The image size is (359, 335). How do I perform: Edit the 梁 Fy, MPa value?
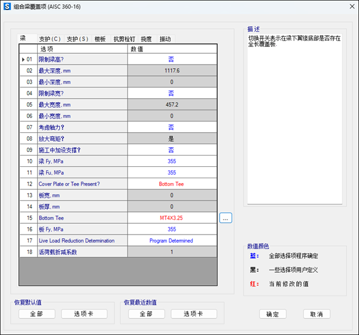click(171, 162)
